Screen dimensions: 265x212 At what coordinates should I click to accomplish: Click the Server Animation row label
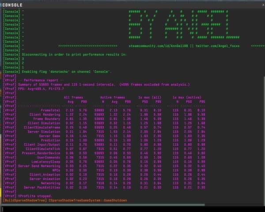(45, 179)
